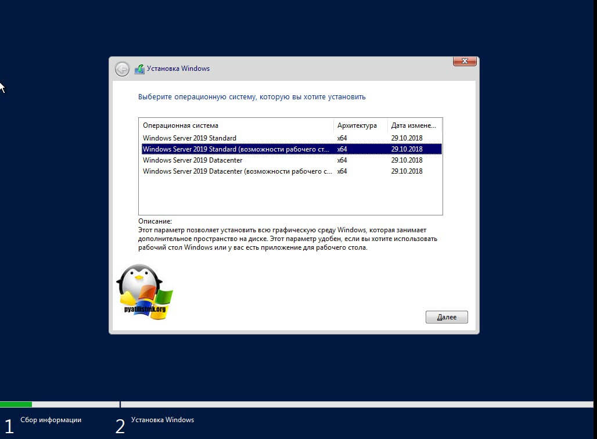
Task: Click the Установка Windows step 2 label
Action: [x=163, y=420]
